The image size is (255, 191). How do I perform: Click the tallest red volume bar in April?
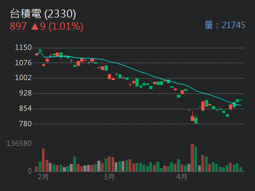tap(192, 158)
